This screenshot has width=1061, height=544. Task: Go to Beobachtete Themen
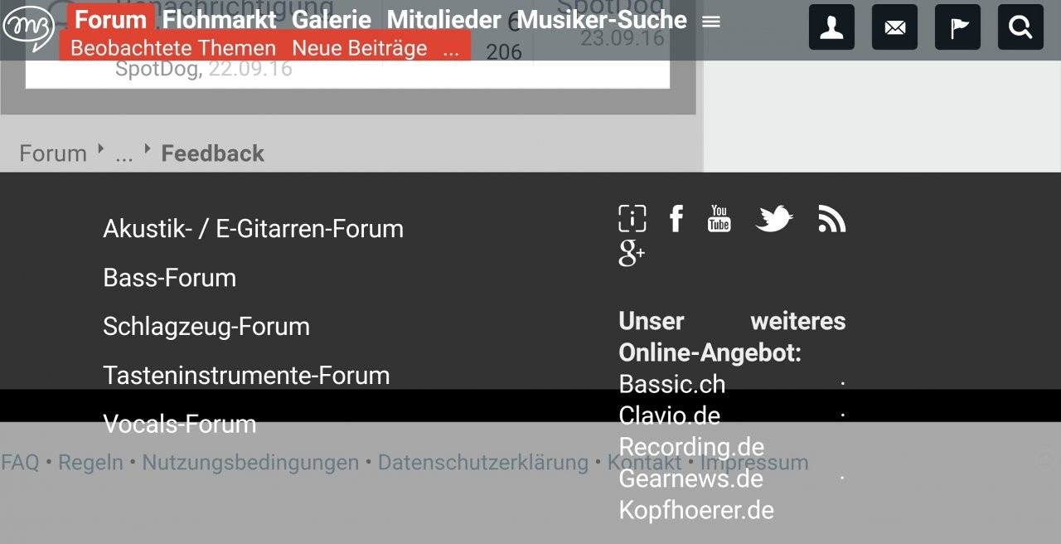coord(173,48)
